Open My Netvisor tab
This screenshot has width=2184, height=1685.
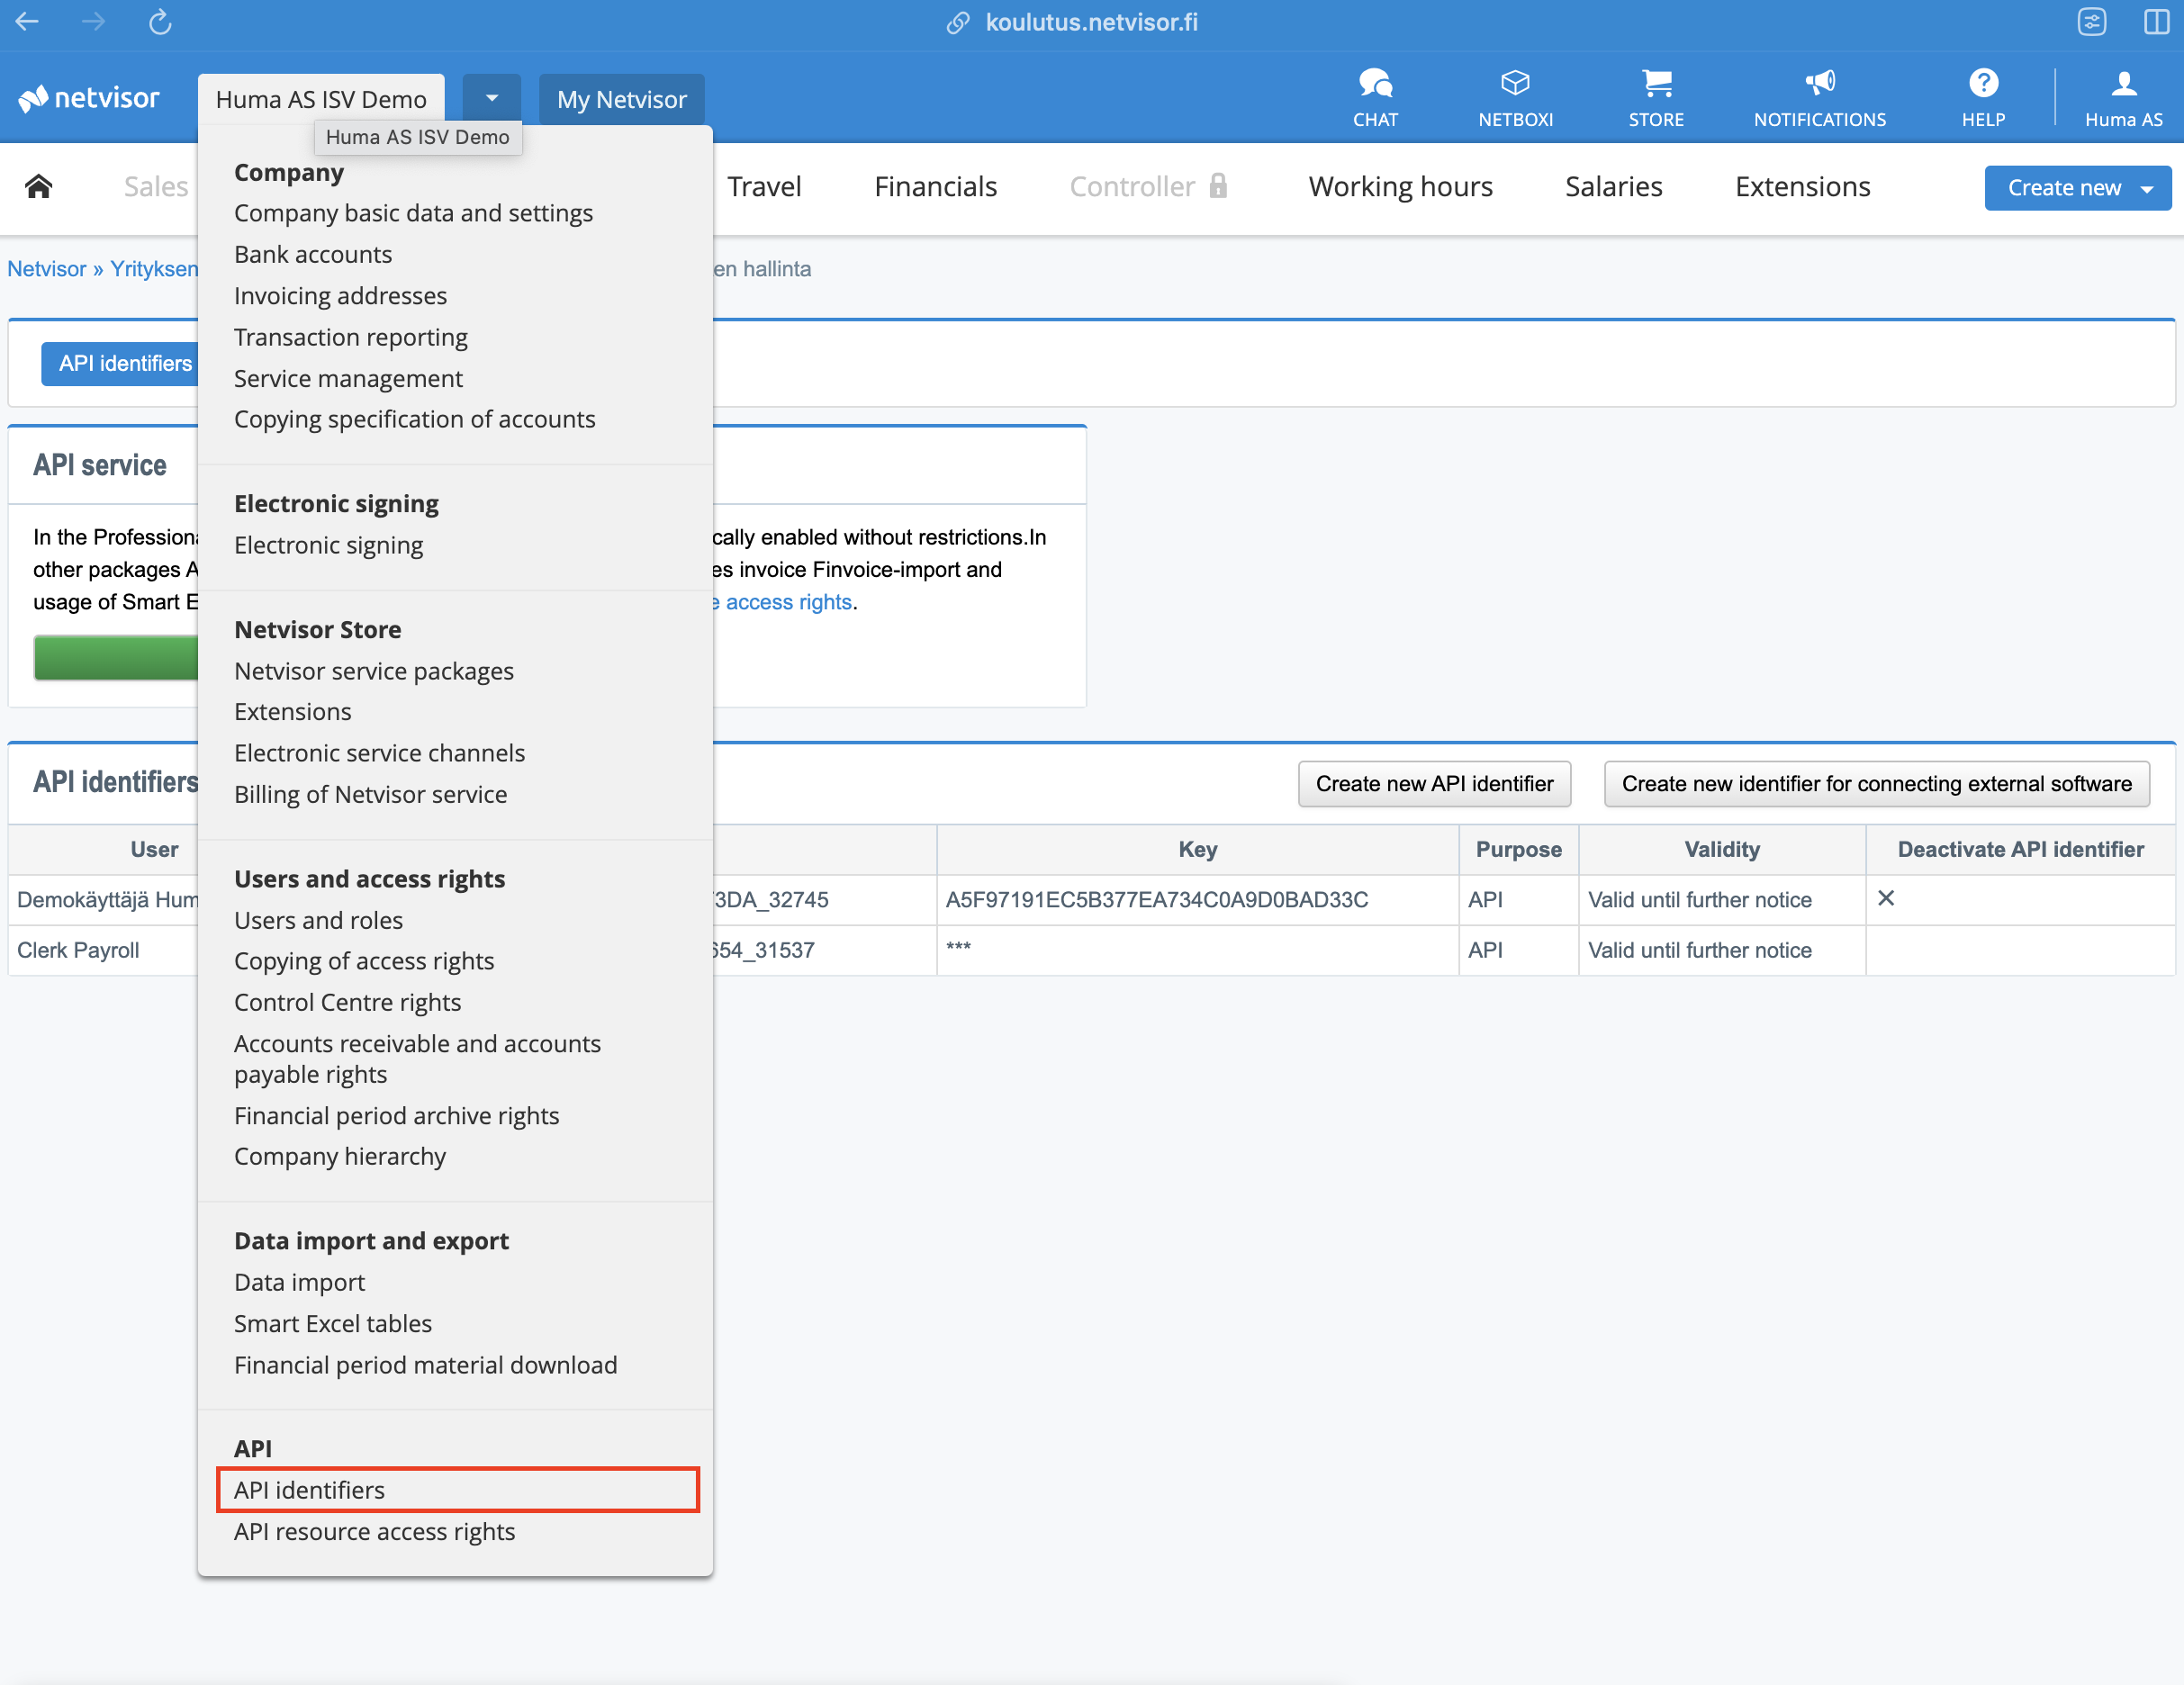pos(621,99)
